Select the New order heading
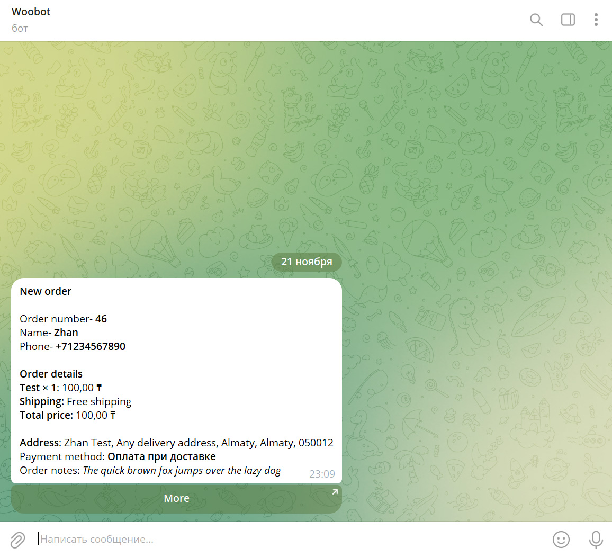The height and width of the screenshot is (557, 612). [46, 291]
